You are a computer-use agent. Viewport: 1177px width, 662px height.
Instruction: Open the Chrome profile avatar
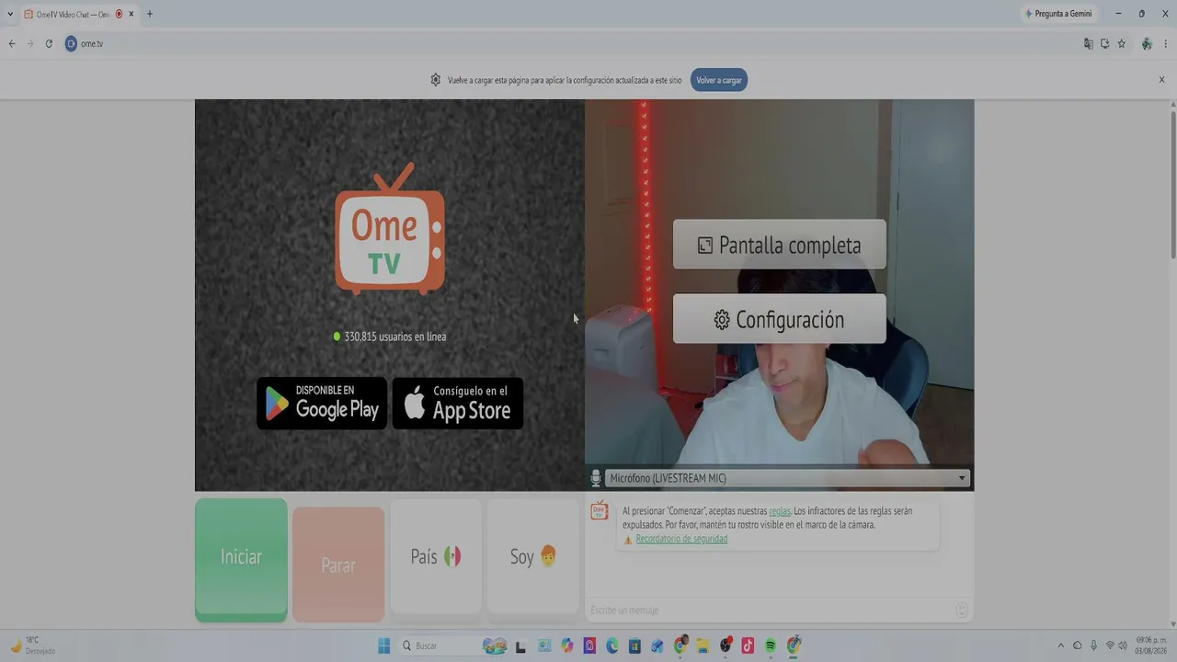click(1147, 43)
